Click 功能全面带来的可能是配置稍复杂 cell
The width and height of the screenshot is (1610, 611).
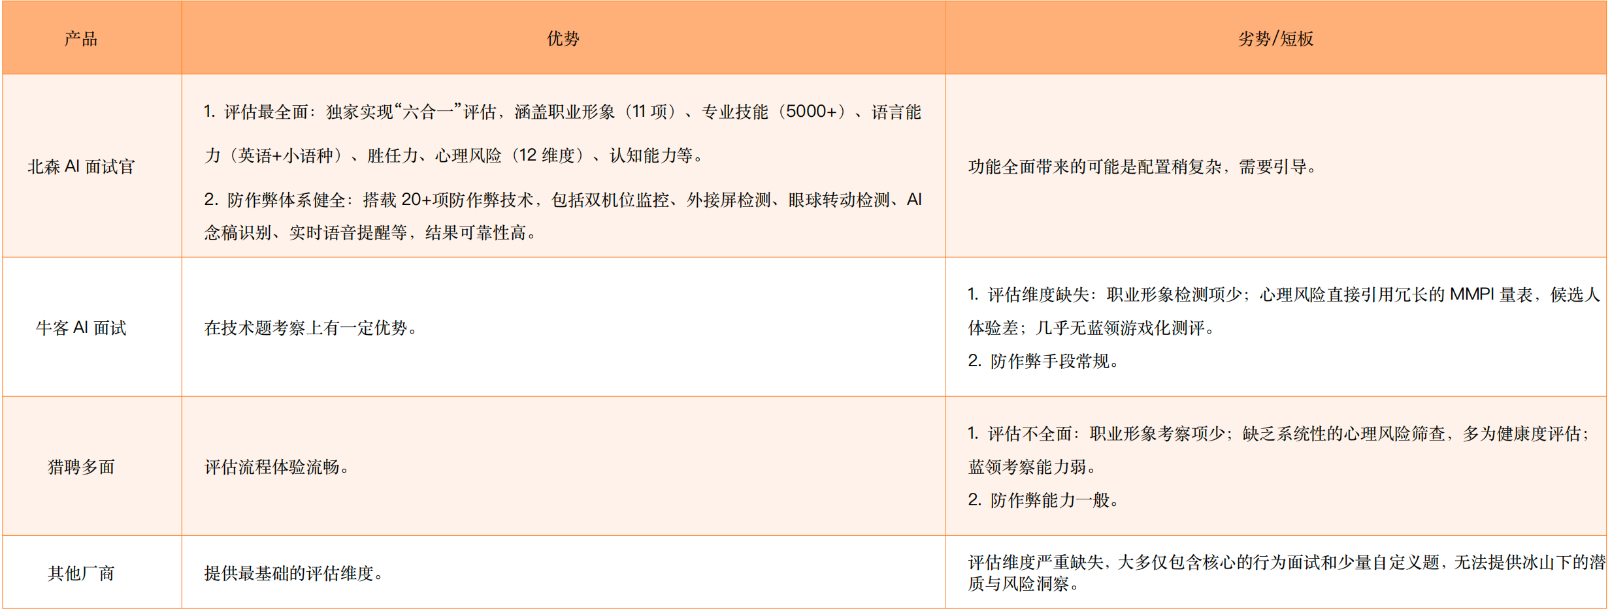[1275, 166]
